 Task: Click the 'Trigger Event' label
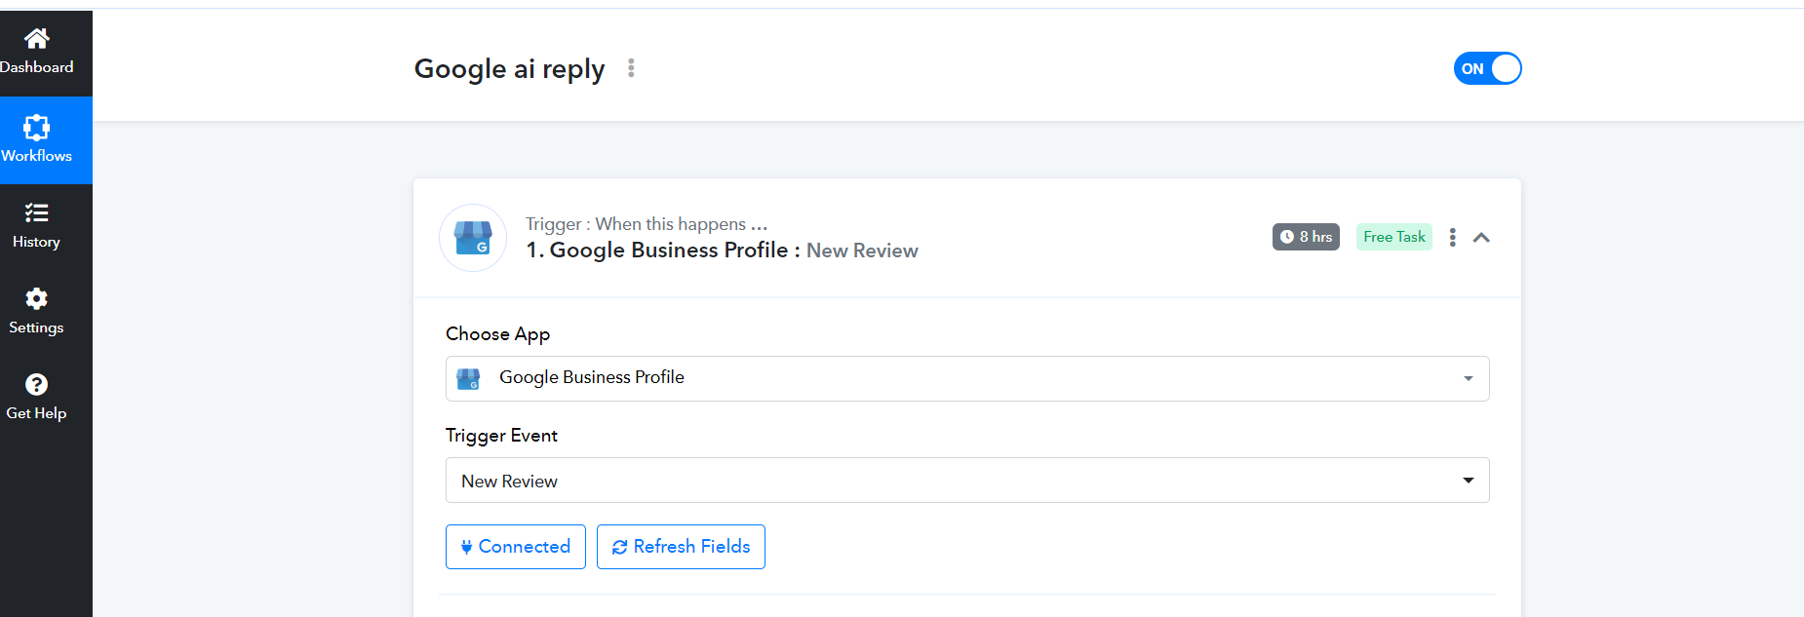(x=501, y=436)
